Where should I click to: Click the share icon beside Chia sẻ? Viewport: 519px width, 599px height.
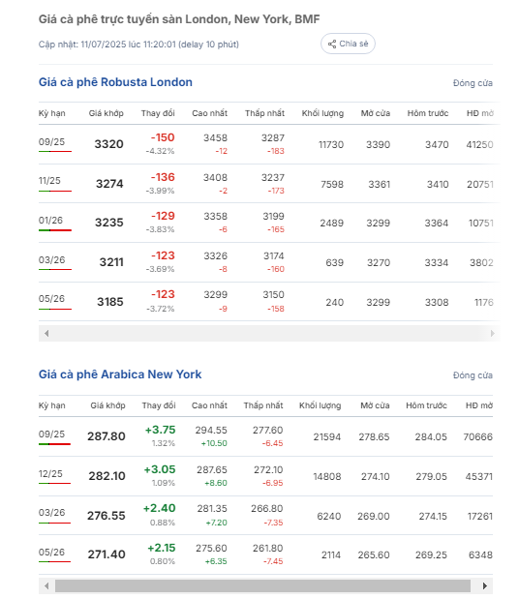point(332,44)
